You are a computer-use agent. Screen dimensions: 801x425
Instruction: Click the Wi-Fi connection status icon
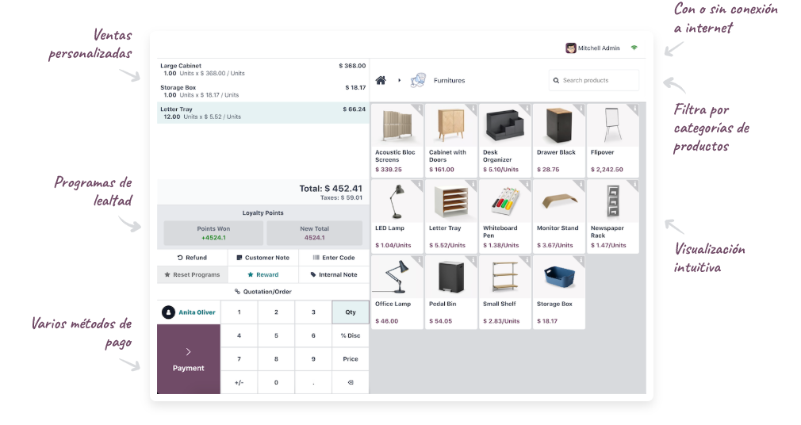[x=634, y=48]
